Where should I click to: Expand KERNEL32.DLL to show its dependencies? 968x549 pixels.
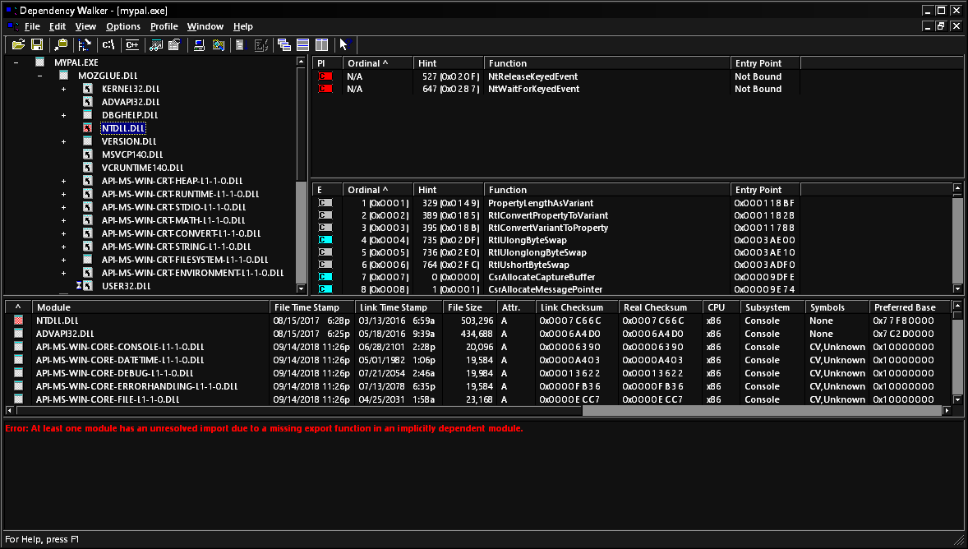pyautogui.click(x=63, y=88)
